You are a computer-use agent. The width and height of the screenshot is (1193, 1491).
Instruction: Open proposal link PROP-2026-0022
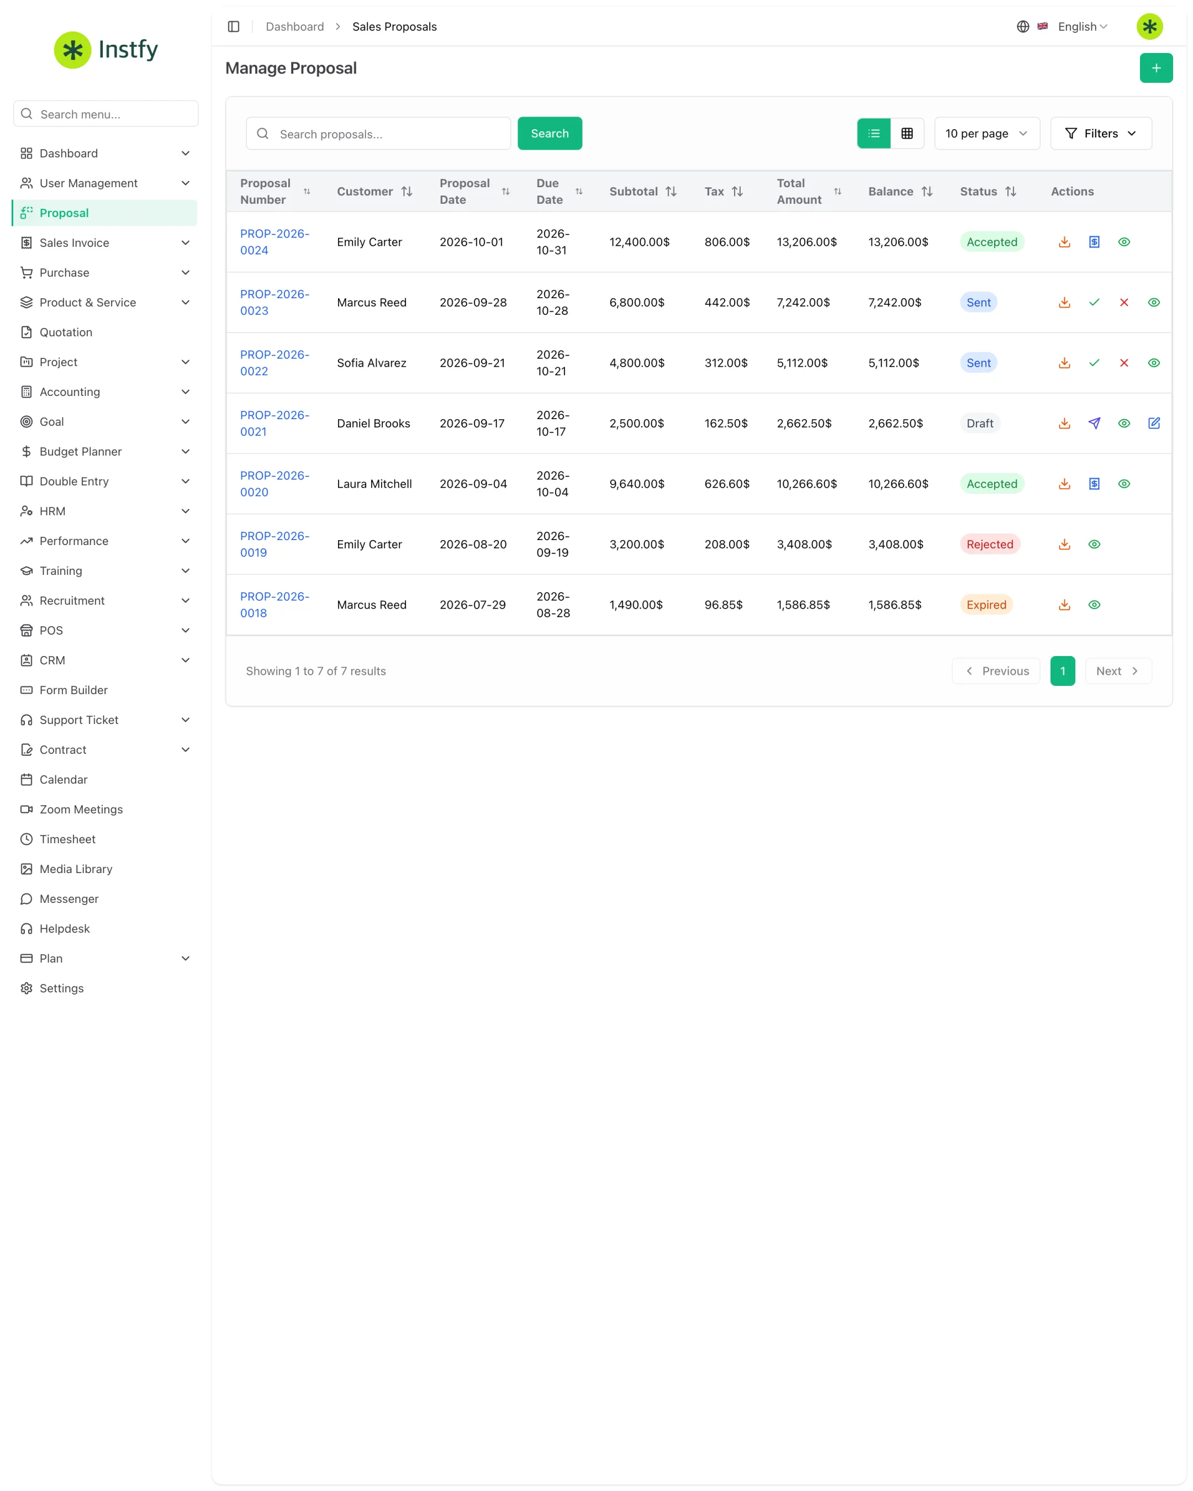[x=275, y=363]
